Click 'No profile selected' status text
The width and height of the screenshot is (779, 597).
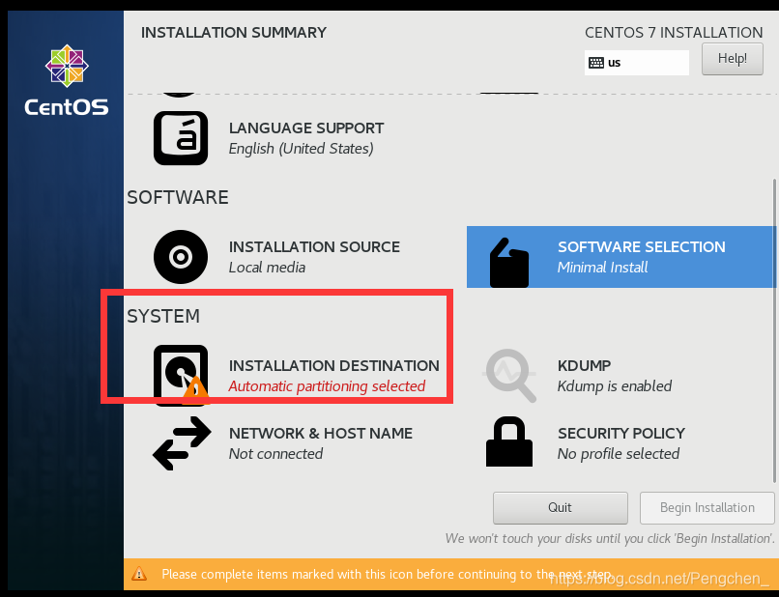[x=619, y=453]
